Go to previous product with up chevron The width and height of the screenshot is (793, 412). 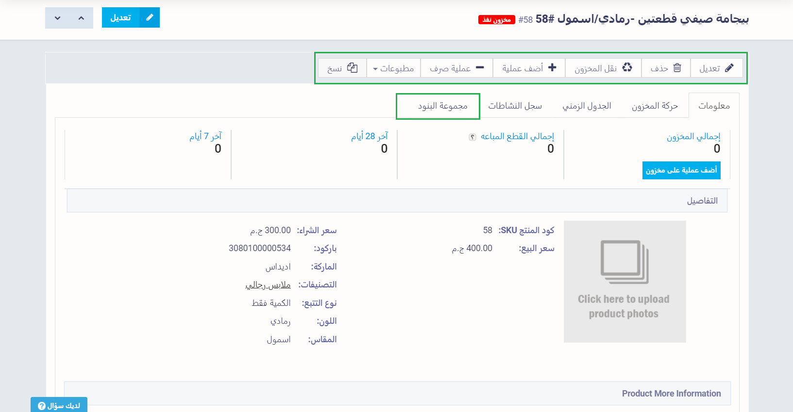pos(81,18)
